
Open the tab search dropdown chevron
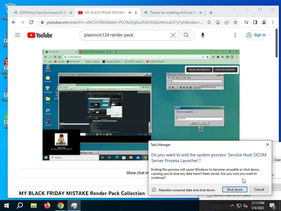pyautogui.click(x=234, y=10)
